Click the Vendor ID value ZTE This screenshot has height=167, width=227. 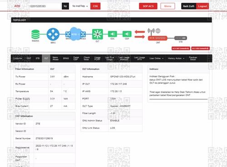click(x=38, y=124)
